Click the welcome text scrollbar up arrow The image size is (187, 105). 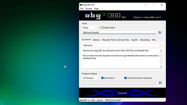[161, 51]
